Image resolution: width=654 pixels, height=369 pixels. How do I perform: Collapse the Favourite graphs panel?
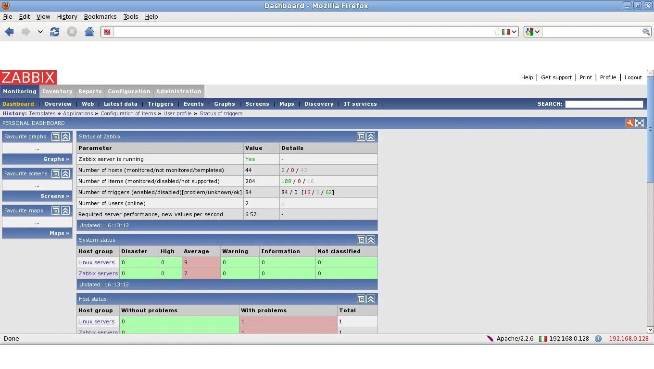click(65, 136)
